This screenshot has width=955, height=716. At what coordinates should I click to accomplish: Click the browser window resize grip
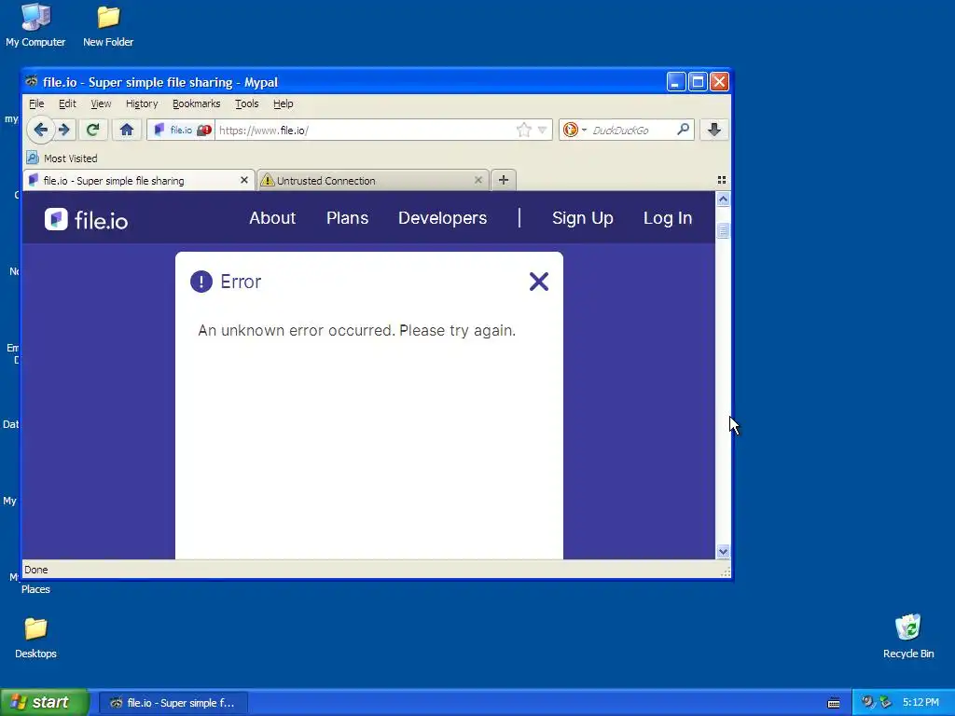tap(725, 571)
